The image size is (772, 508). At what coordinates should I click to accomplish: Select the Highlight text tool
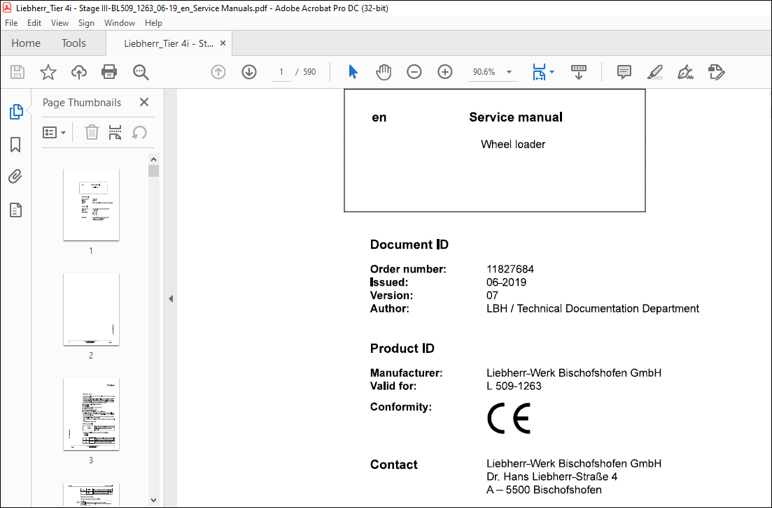655,72
